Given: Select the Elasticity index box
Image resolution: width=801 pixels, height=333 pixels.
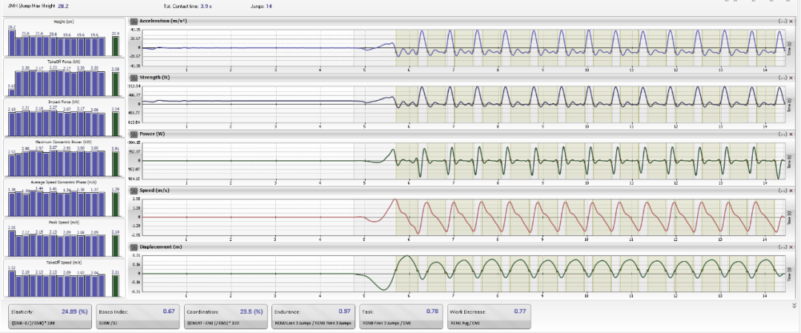Looking at the screenshot, I should 51,316.
